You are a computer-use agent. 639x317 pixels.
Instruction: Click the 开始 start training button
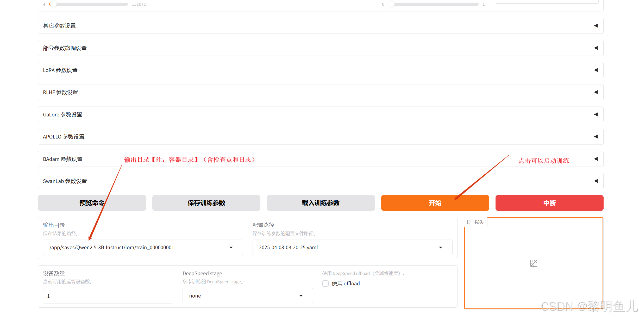click(435, 203)
